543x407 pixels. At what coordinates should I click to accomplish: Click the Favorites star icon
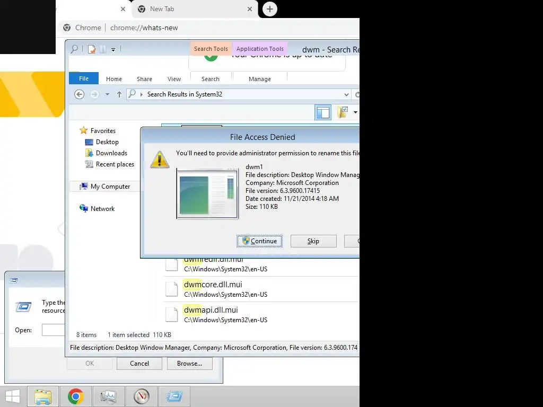click(x=83, y=130)
